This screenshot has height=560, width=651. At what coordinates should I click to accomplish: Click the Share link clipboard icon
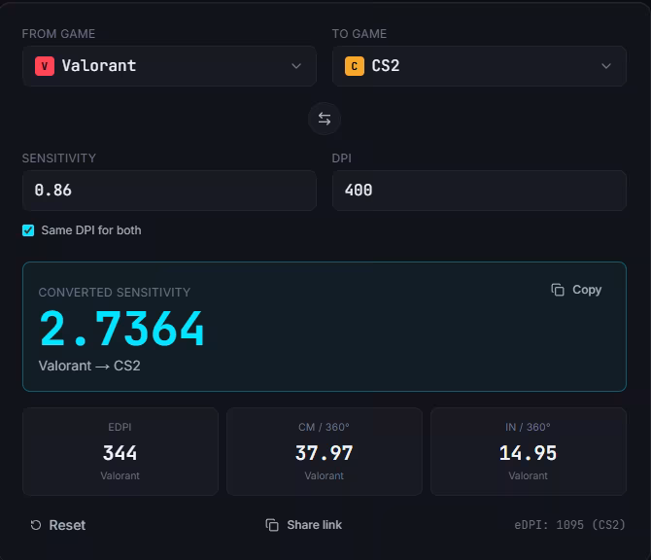tap(272, 525)
